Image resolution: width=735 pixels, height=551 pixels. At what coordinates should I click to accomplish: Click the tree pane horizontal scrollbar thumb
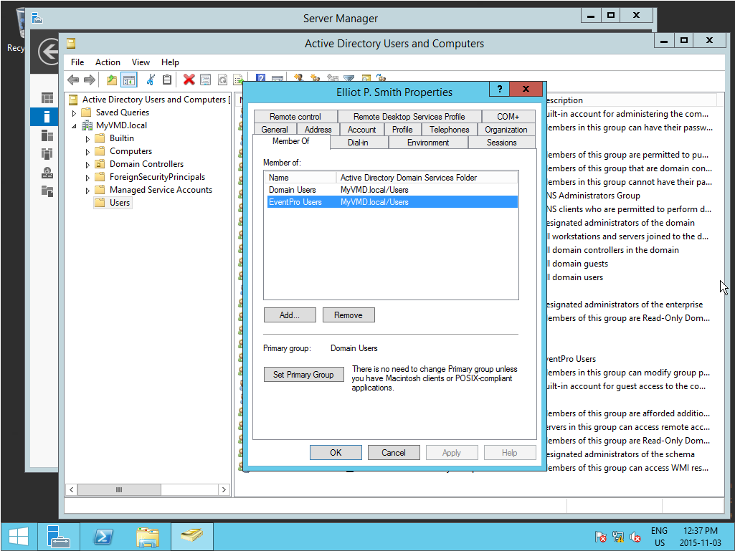[119, 489]
